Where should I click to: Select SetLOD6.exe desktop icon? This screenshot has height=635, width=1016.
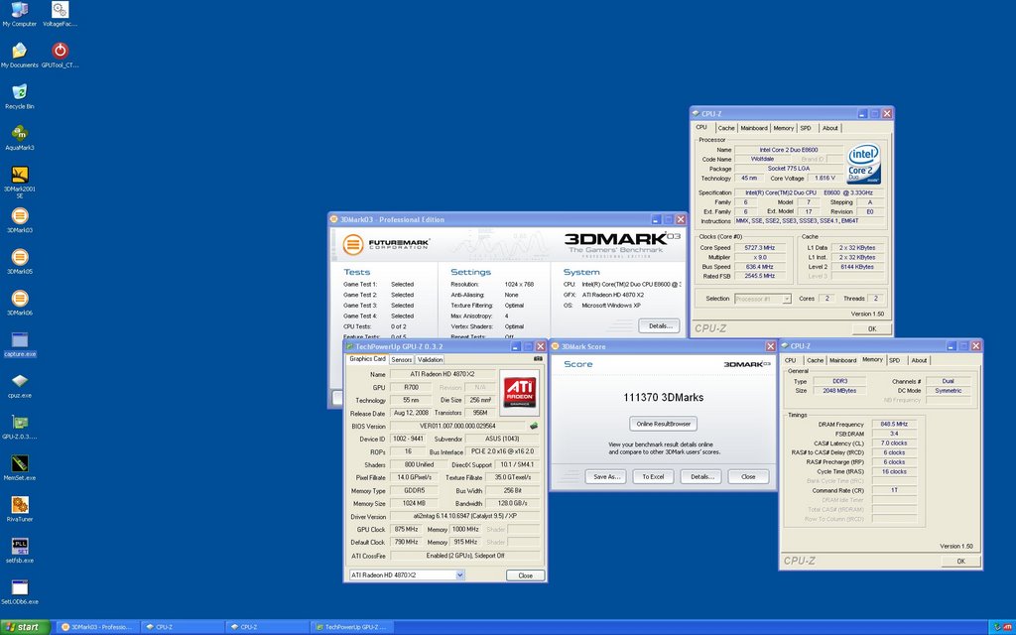click(20, 592)
